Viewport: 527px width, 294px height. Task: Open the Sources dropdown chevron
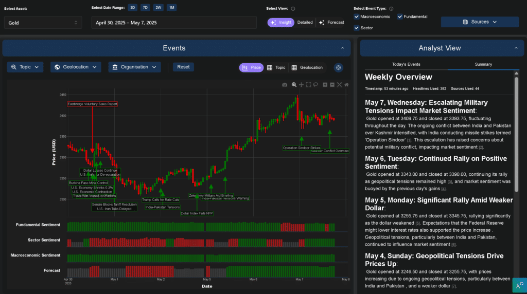(x=495, y=22)
